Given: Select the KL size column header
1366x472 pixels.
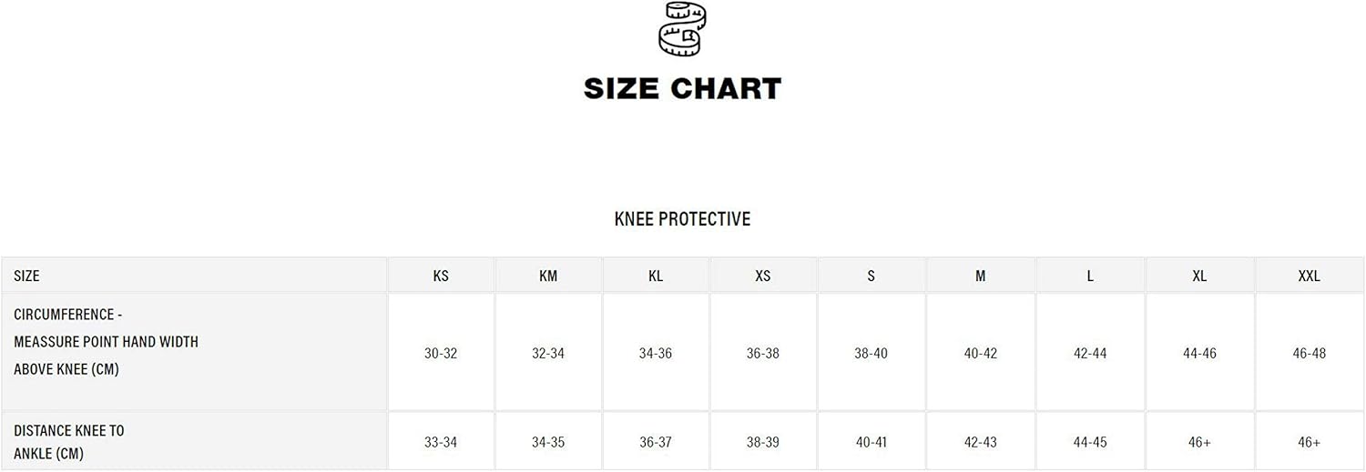Looking at the screenshot, I should click(656, 276).
